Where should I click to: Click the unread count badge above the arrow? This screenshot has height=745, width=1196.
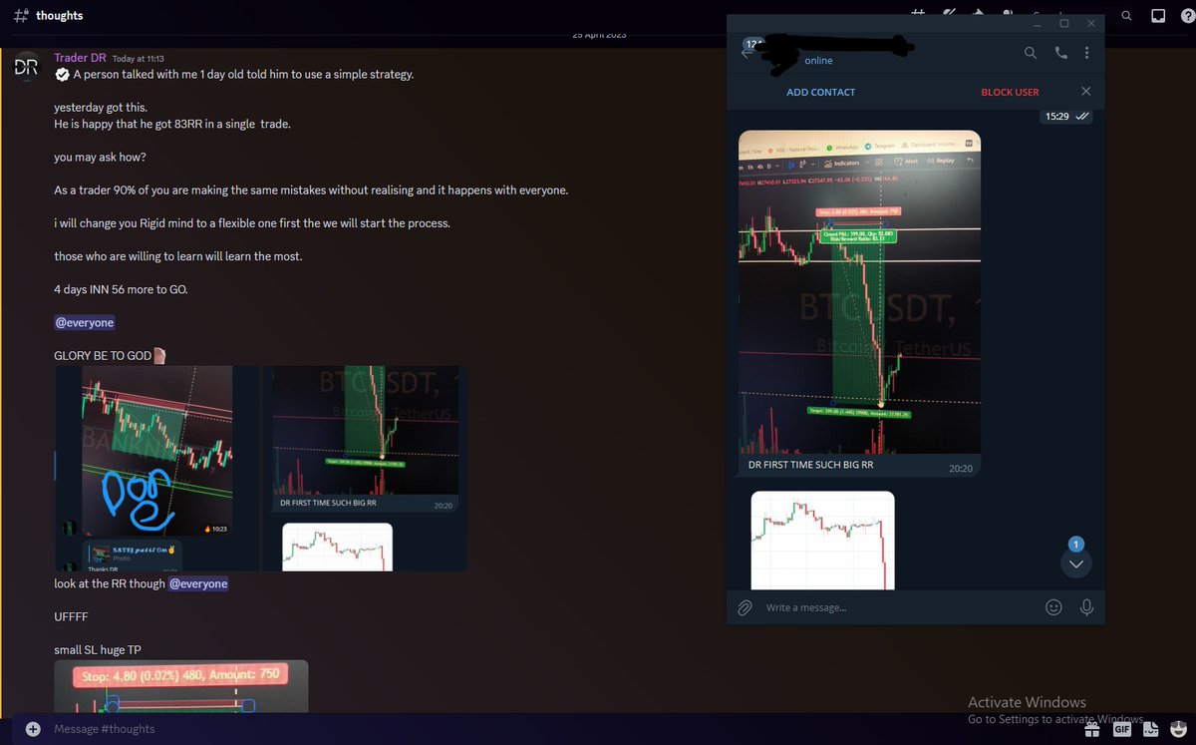click(x=1075, y=544)
